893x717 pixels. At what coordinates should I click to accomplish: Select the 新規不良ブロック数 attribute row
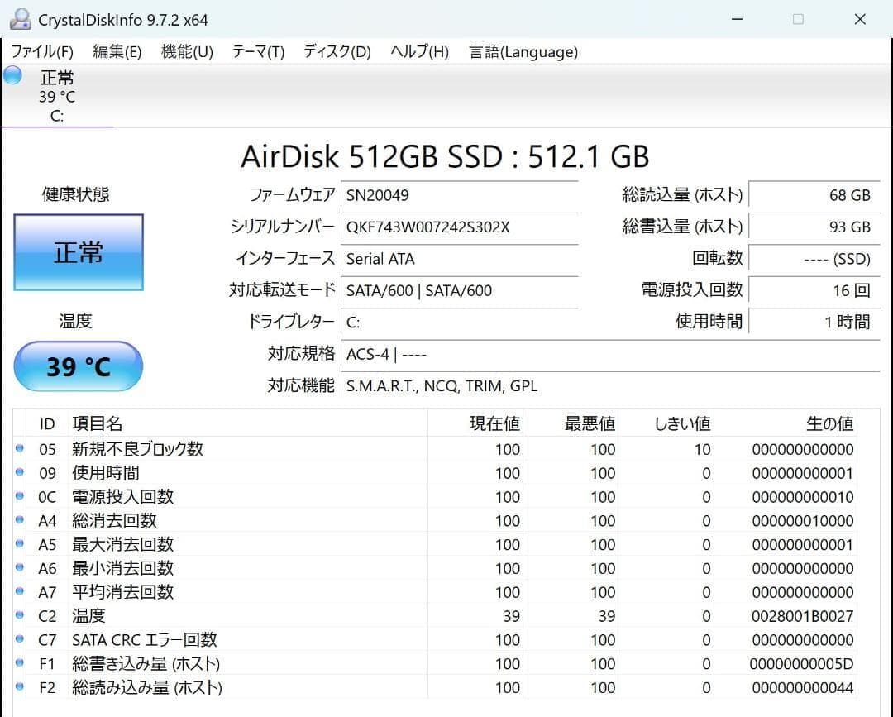[436, 449]
